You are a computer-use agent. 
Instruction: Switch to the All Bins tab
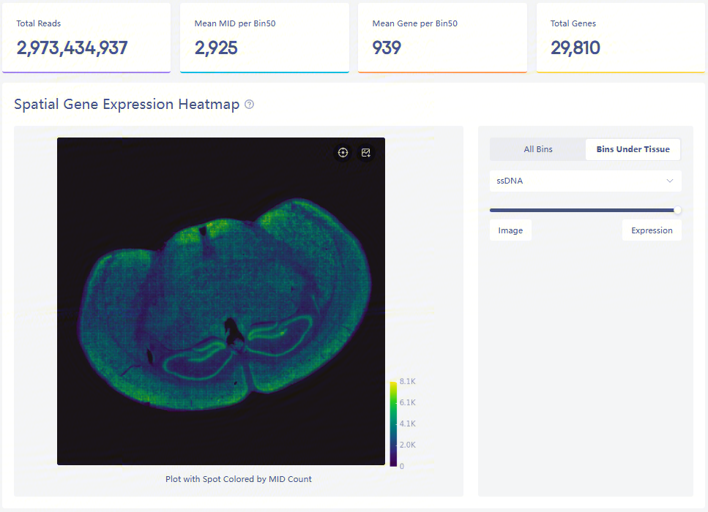[538, 149]
